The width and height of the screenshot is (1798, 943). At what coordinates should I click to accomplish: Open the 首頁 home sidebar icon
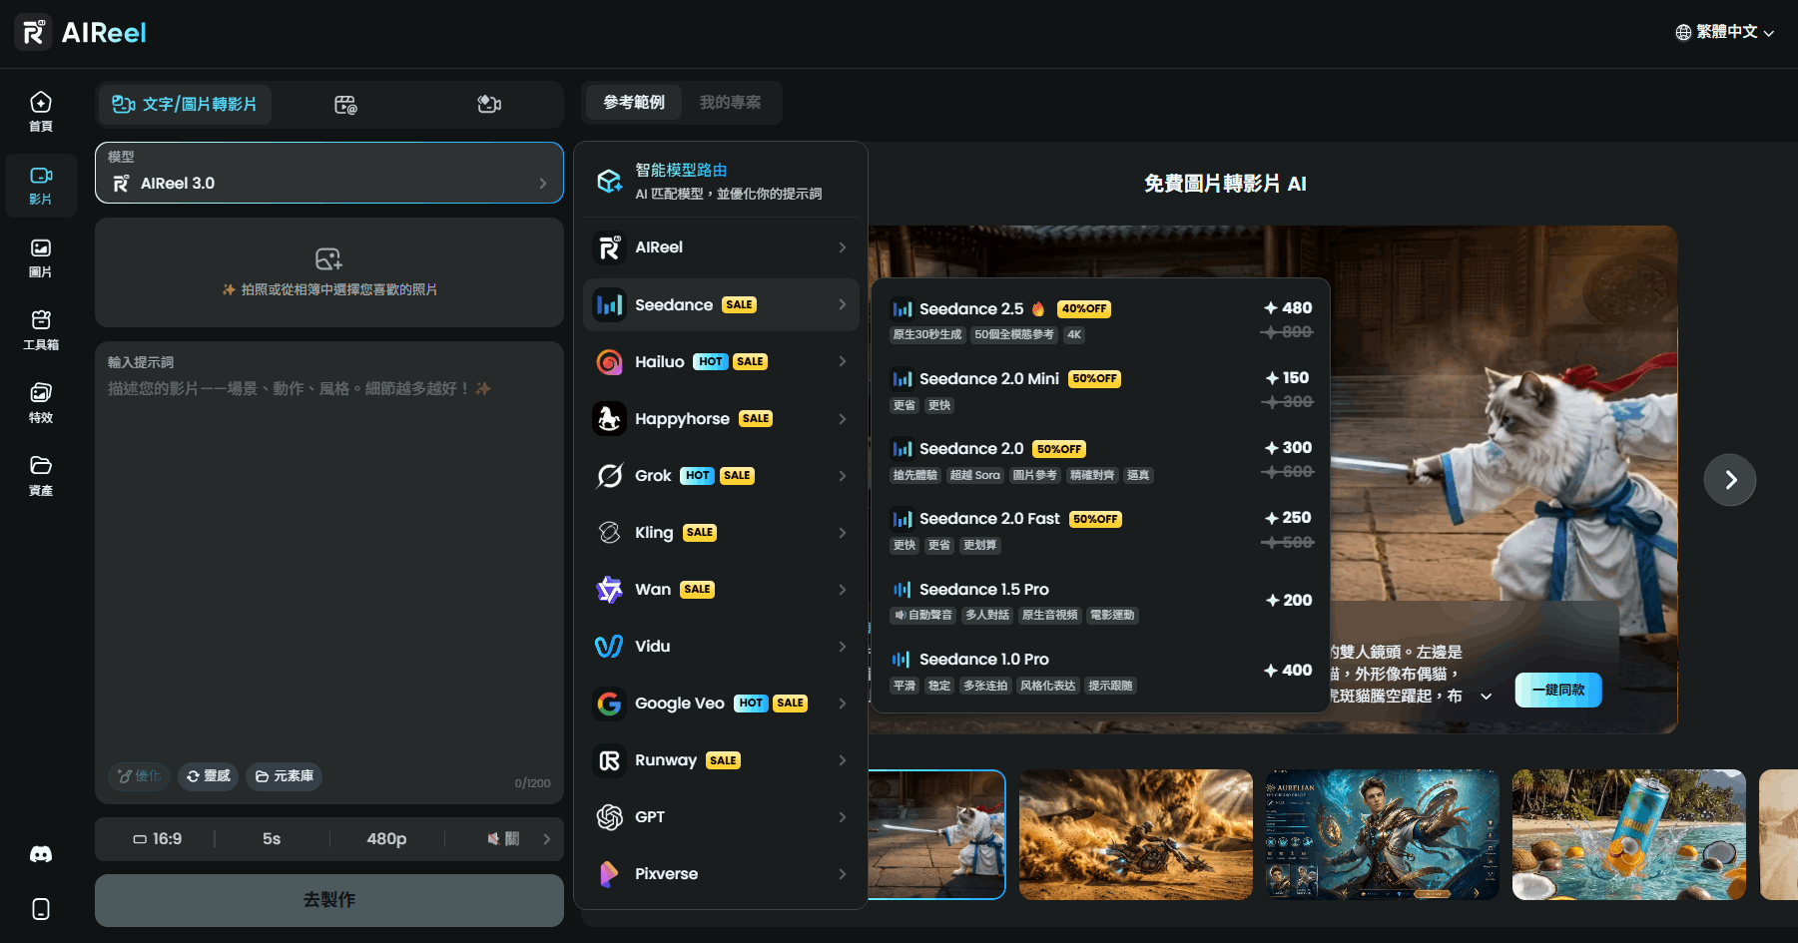[x=41, y=112]
